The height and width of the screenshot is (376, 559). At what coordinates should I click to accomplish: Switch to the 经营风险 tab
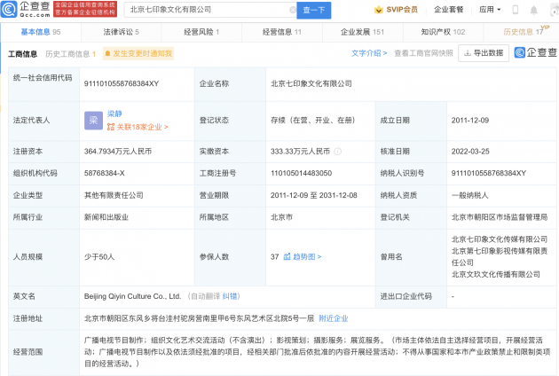pyautogui.click(x=201, y=32)
